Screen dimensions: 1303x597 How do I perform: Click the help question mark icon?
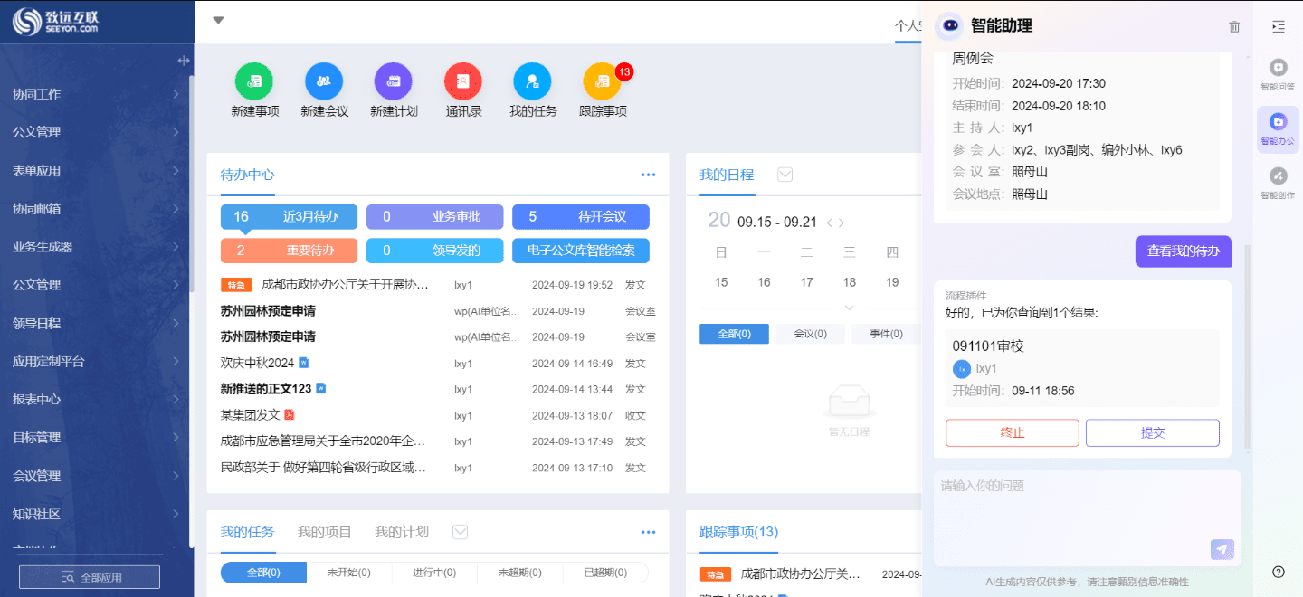point(1279,572)
